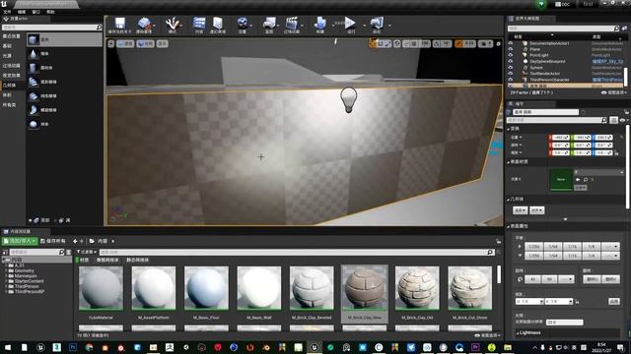This screenshot has height=354, width=631.
Task: Click the folder icon in the content path bar
Action: [x=92, y=241]
